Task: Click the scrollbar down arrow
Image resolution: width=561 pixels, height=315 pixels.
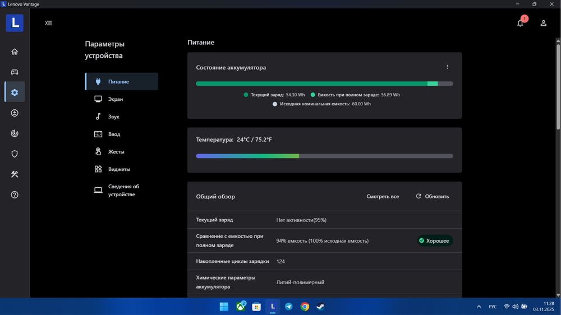Action: (558, 295)
